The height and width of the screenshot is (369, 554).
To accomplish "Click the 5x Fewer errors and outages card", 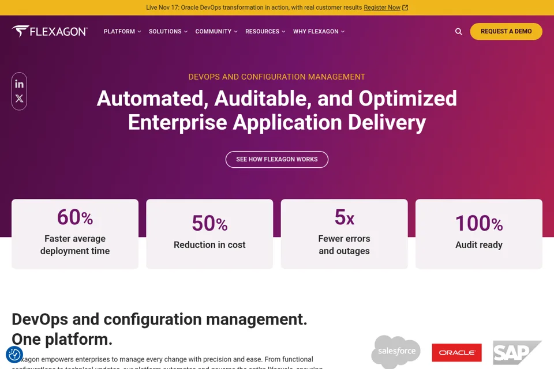I will coord(344,234).
